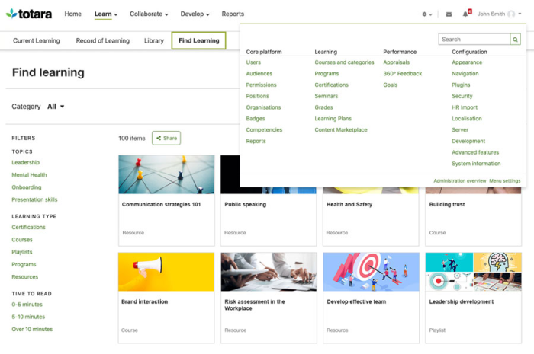Filter learning type by Playlists
The width and height of the screenshot is (534, 354).
click(x=22, y=252)
